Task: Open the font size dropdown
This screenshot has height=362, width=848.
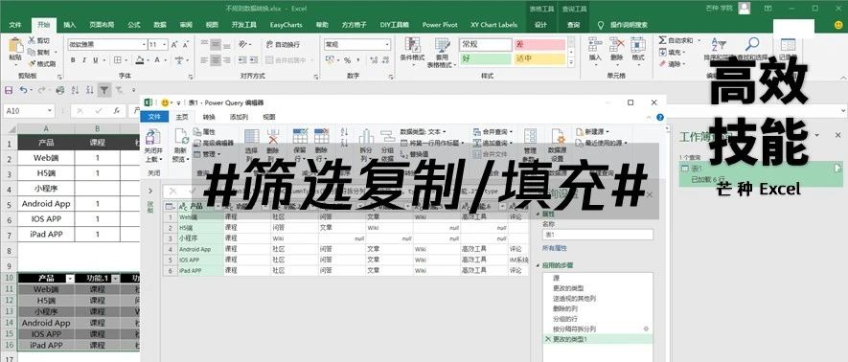Action: click(165, 44)
